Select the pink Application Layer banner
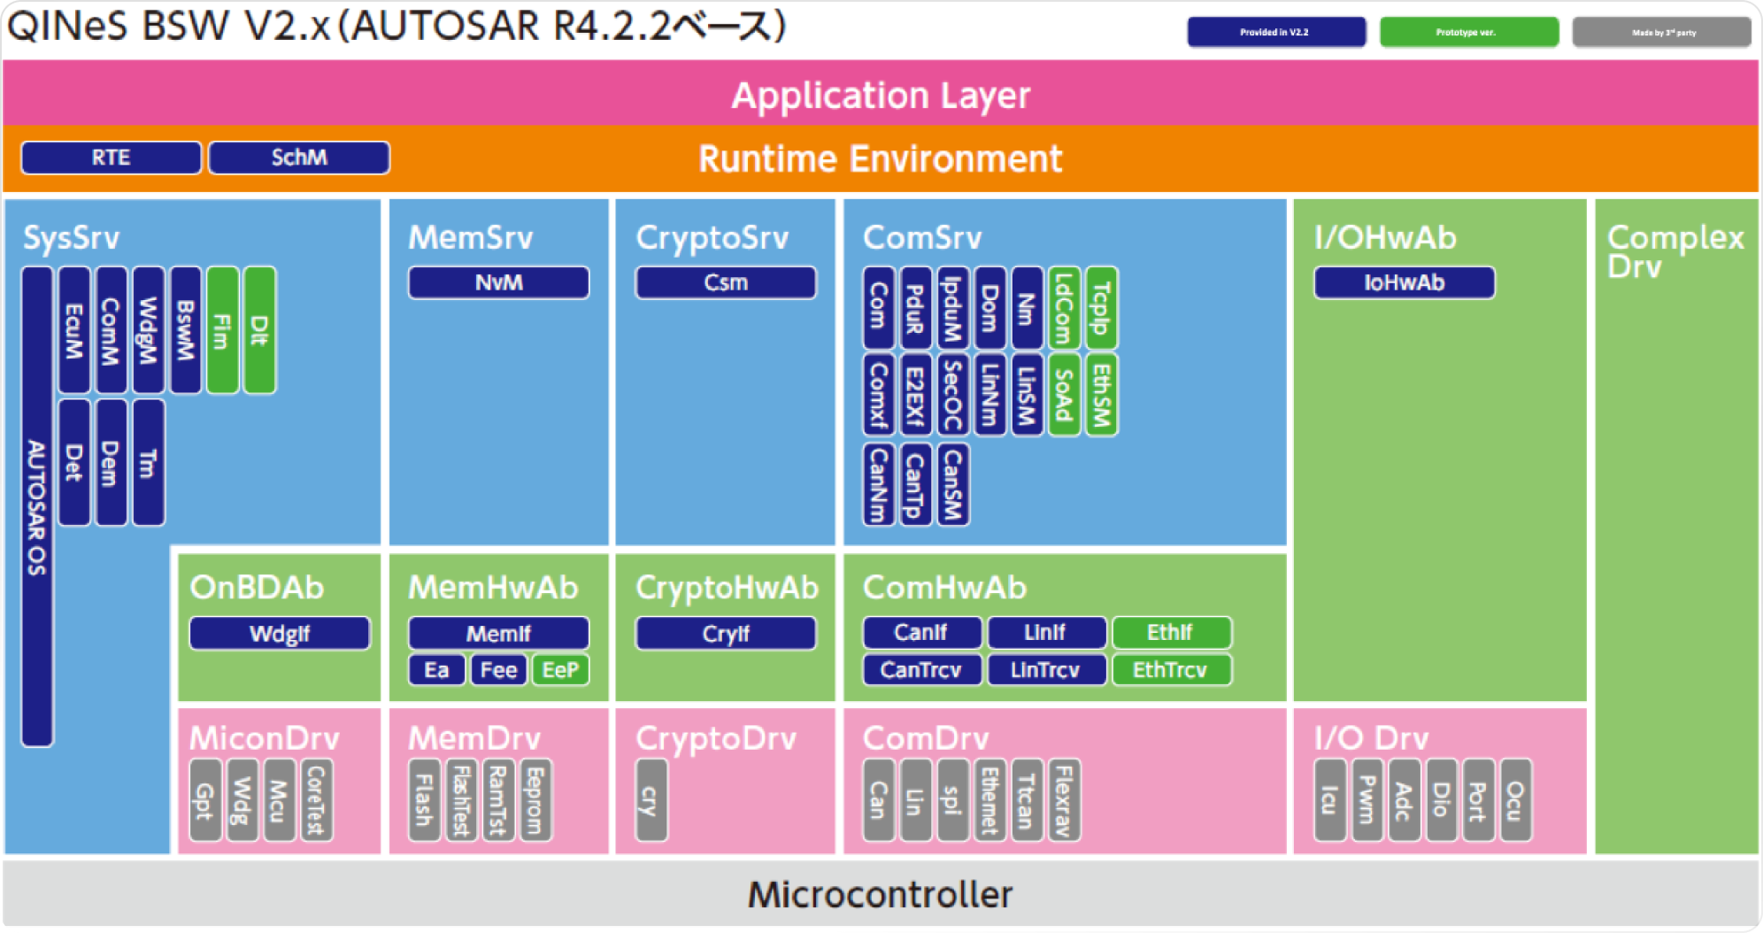The image size is (1763, 933). [x=881, y=95]
